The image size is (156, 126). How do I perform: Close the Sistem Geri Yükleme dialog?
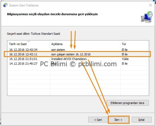click(151, 5)
